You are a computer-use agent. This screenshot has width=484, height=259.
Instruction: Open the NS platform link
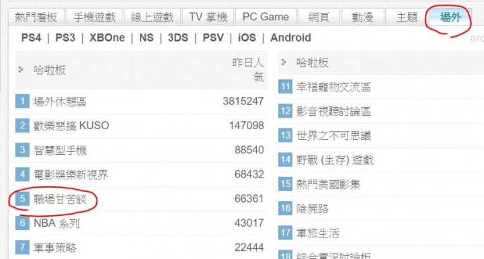click(x=147, y=38)
